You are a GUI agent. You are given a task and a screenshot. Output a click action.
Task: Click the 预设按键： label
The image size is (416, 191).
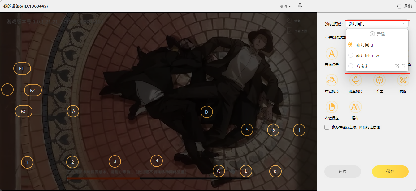pyautogui.click(x=334, y=24)
